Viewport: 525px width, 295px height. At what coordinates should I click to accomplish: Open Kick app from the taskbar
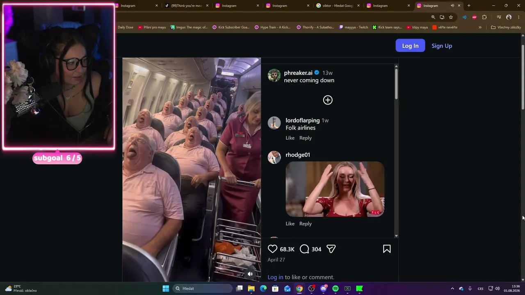pyautogui.click(x=360, y=288)
